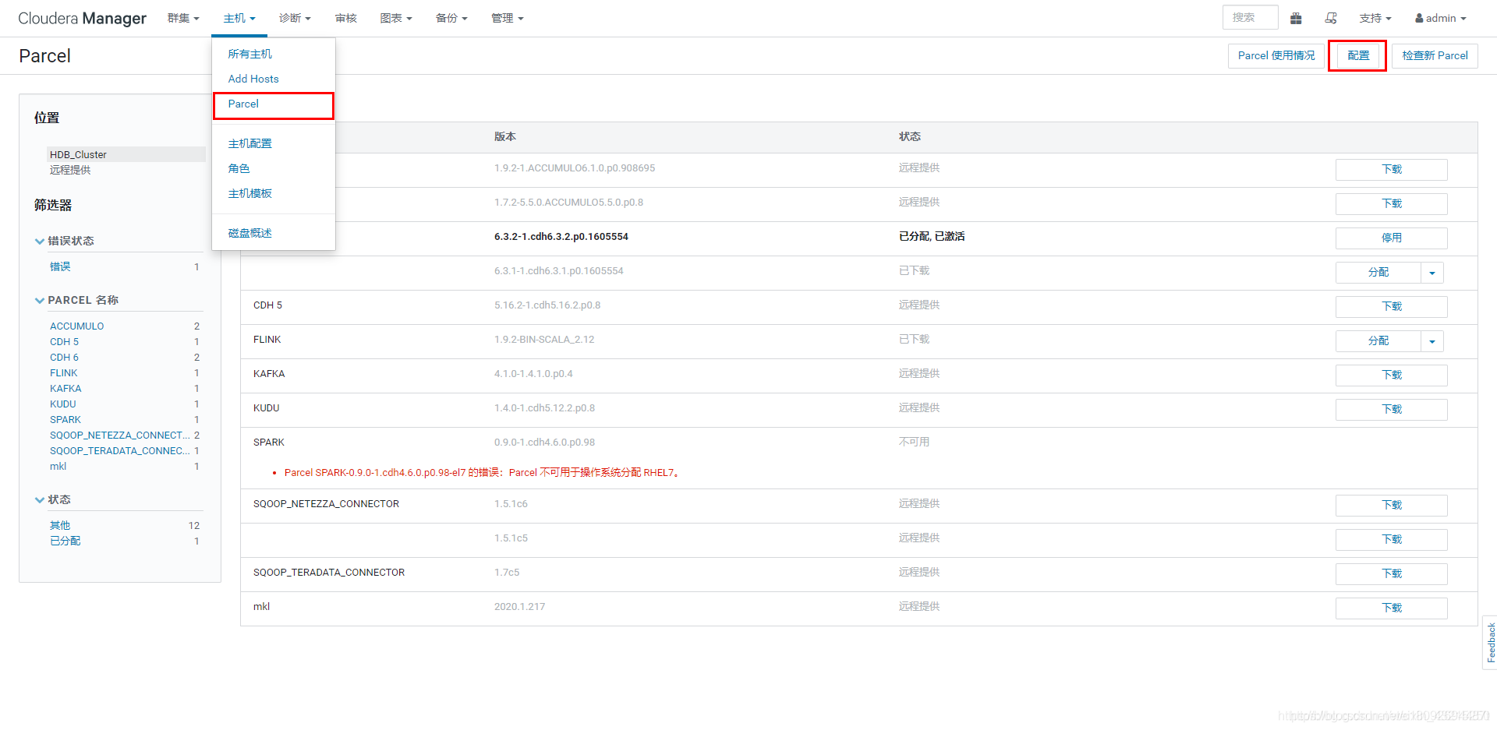Download parcel 1.9.2-1.ACCUMULO6.1.0
Viewport: 1497px width, 730px height.
point(1391,170)
